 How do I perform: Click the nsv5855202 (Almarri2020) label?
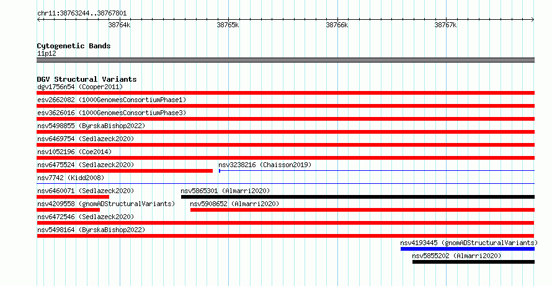(x=456, y=256)
